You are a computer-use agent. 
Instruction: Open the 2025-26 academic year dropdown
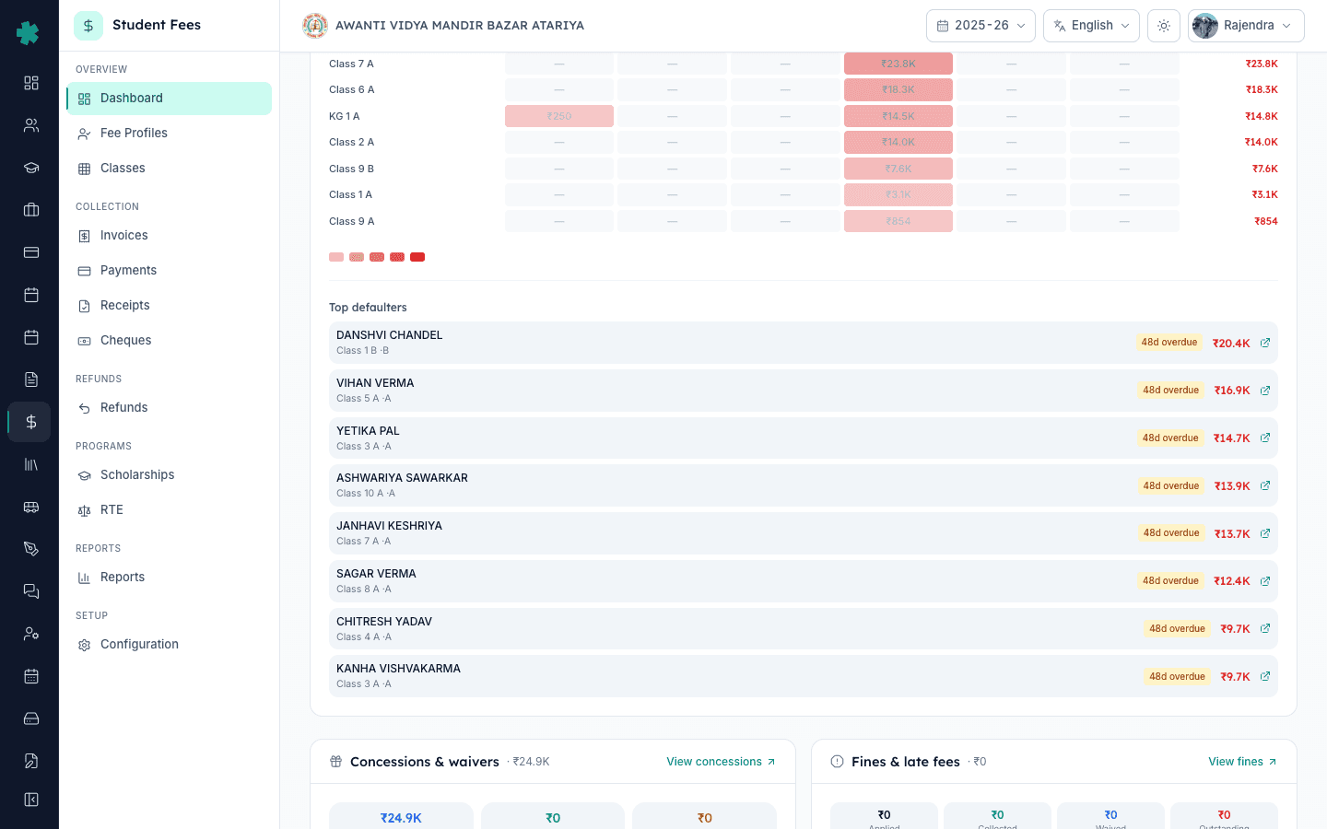pos(981,26)
